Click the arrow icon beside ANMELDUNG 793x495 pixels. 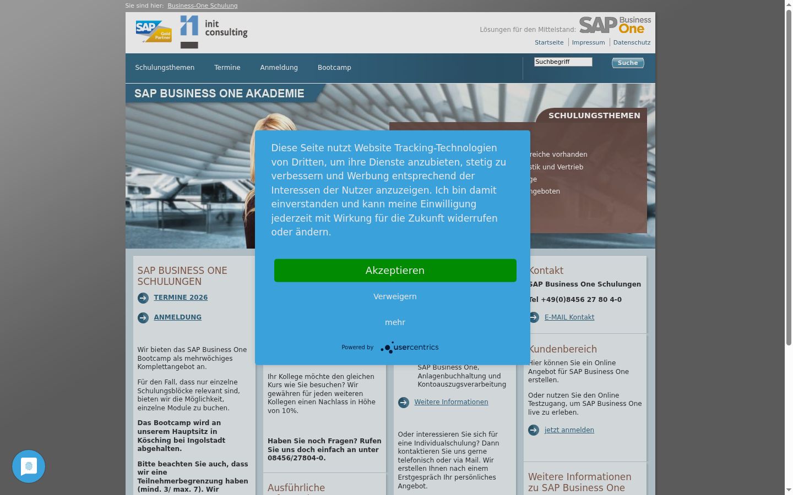tap(143, 318)
